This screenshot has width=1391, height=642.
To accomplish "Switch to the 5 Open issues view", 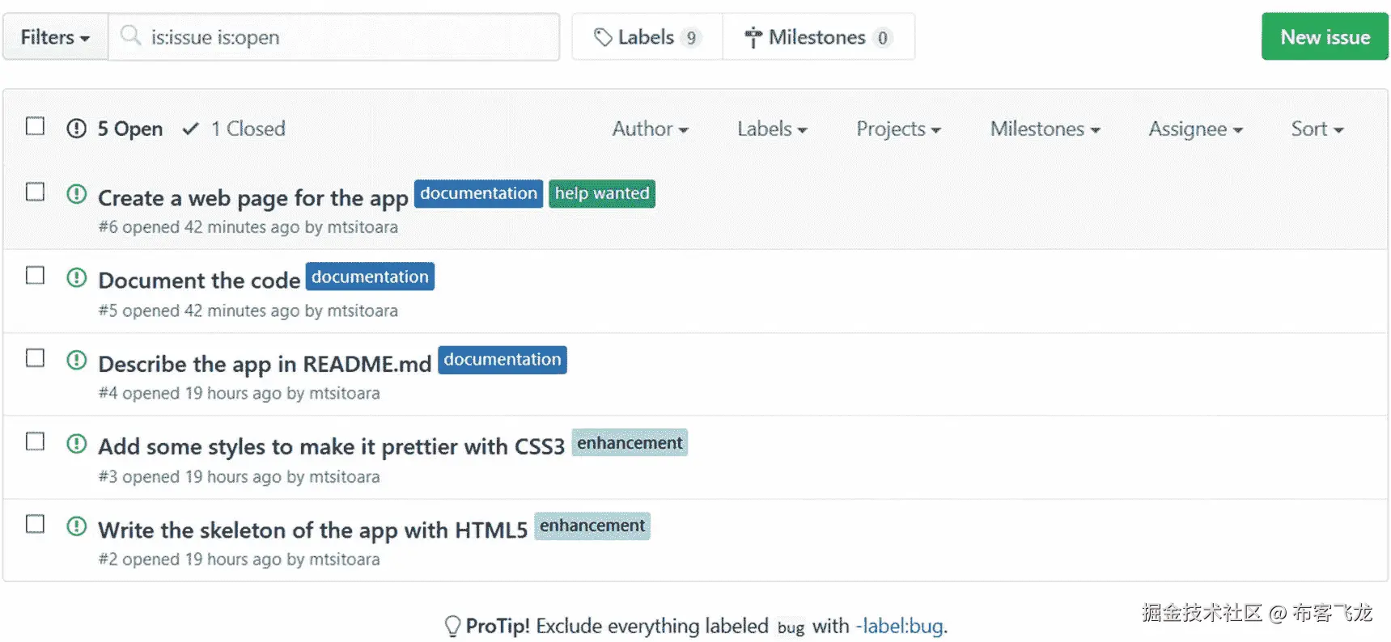I will pos(115,129).
